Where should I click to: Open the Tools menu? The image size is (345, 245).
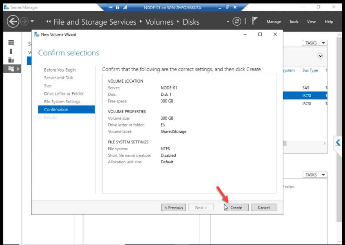pos(293,21)
